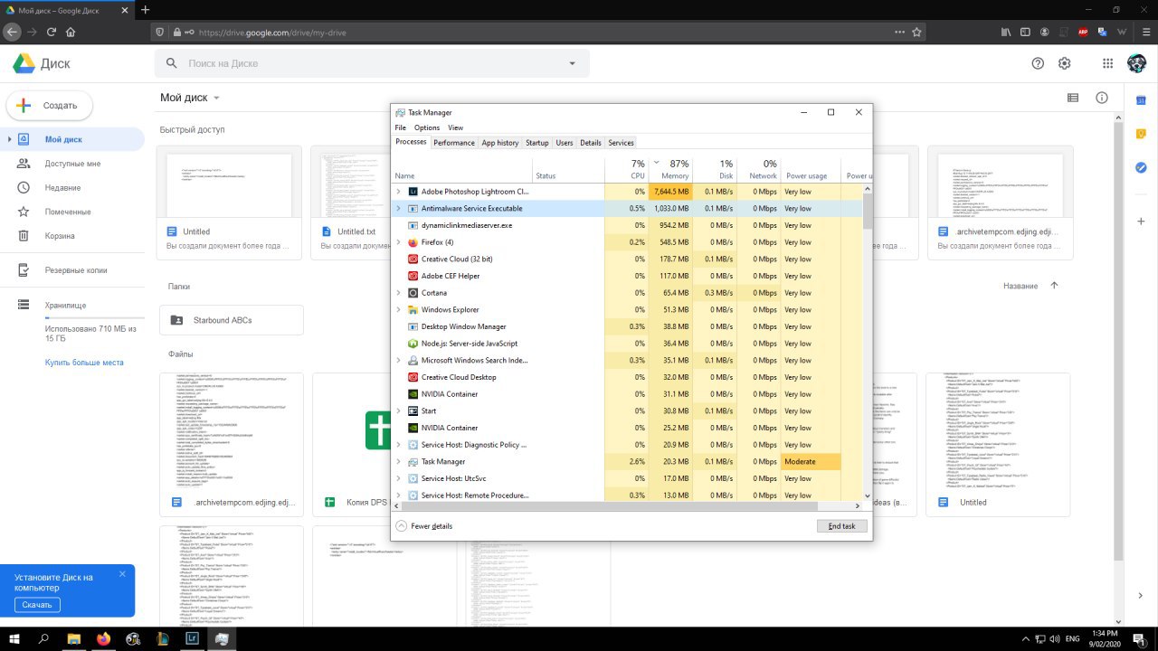This screenshot has height=651, width=1158.
Task: Click the add-ons plus in side panel
Action: [1141, 221]
